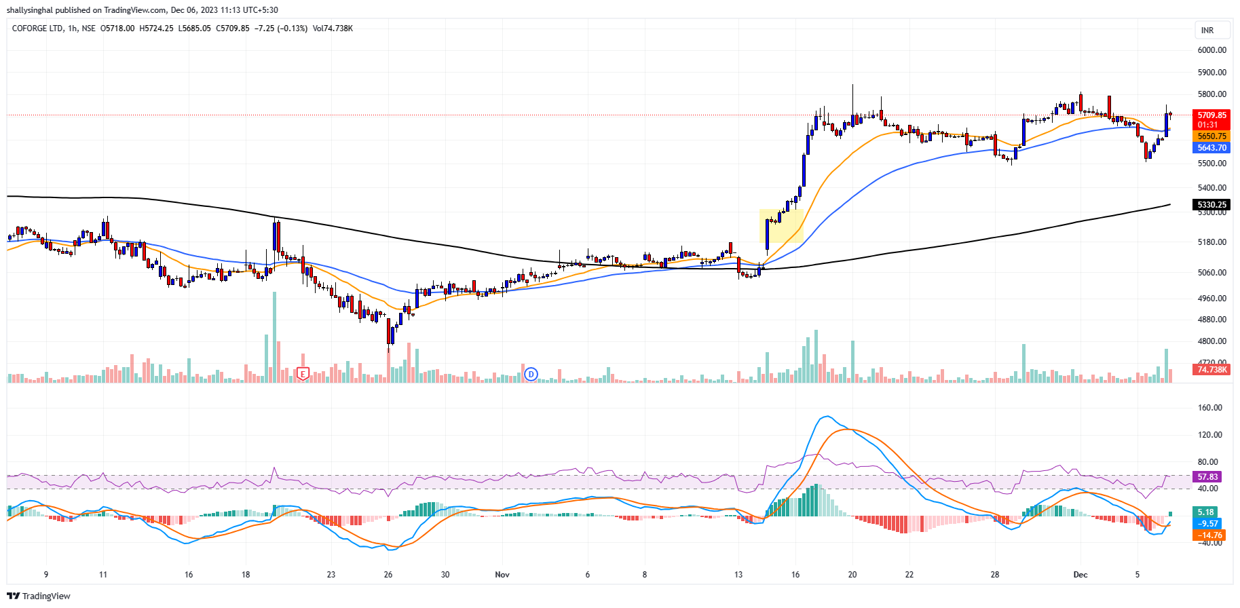This screenshot has width=1240, height=608.
Task: Click the 4880.00 price axis label
Action: point(1212,320)
